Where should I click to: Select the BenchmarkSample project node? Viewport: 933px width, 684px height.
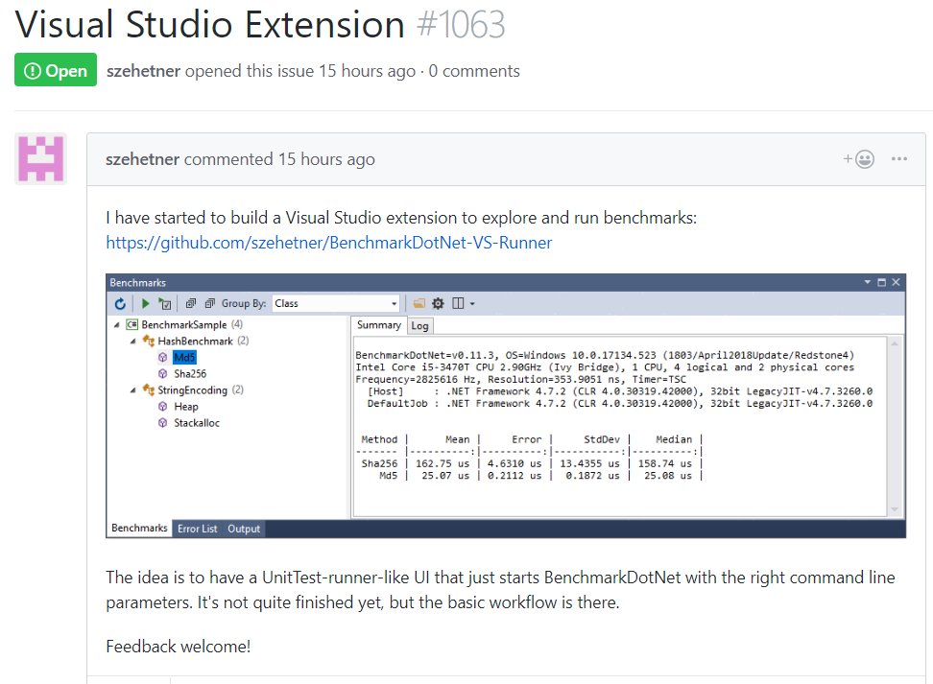pos(184,325)
